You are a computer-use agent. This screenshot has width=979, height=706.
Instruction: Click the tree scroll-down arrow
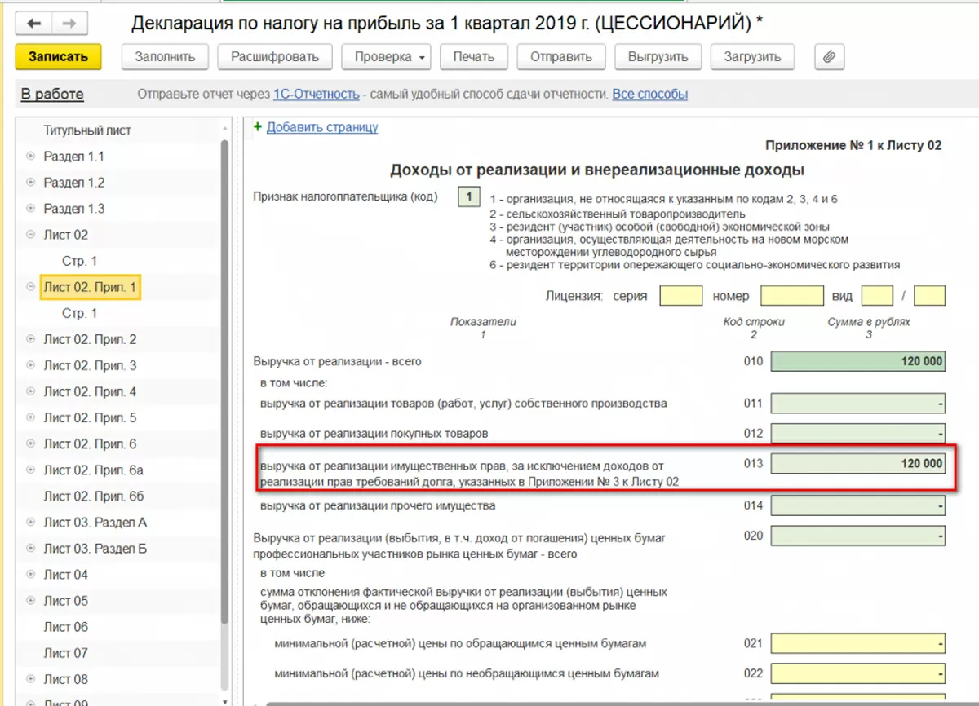pyautogui.click(x=226, y=700)
